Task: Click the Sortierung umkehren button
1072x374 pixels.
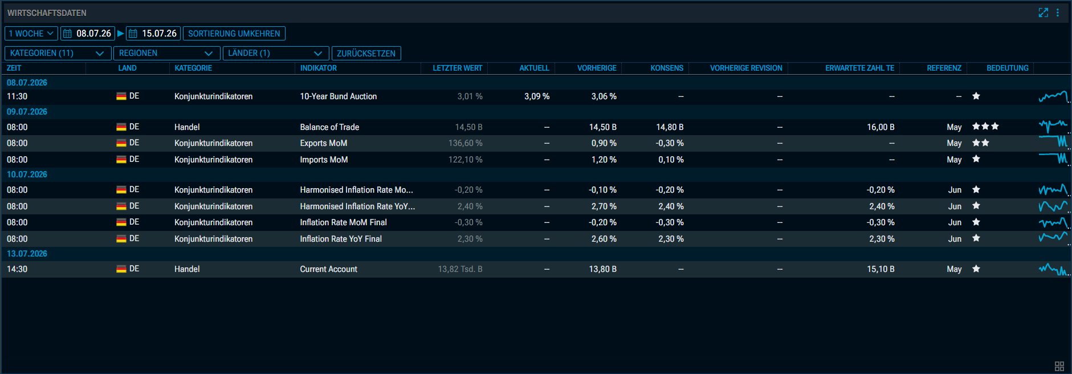Action: coord(234,34)
